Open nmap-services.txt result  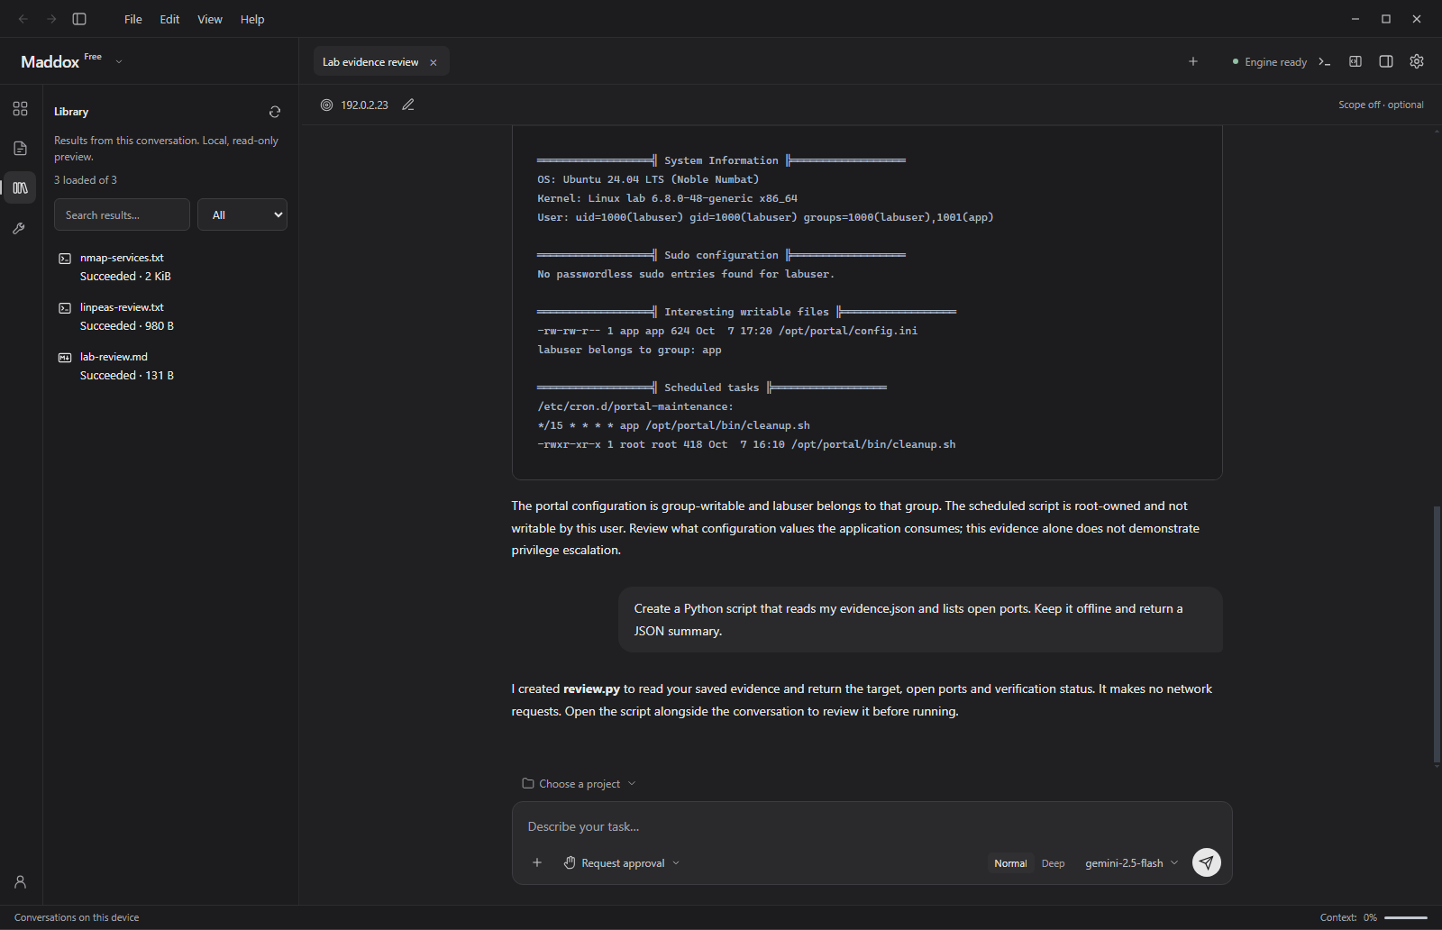tap(170, 267)
